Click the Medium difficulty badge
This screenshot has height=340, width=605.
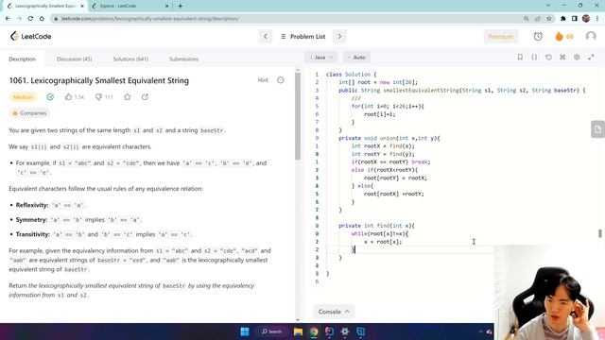(23, 97)
